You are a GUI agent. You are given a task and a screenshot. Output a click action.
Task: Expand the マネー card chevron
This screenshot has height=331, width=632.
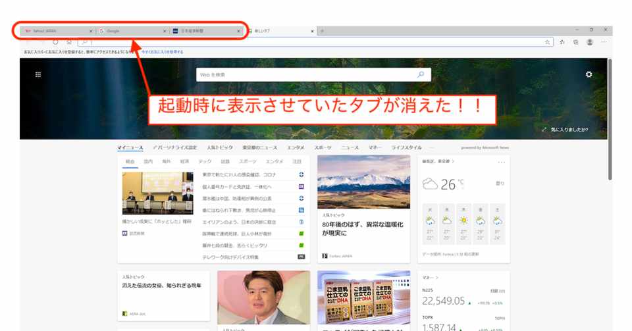[x=437, y=278]
